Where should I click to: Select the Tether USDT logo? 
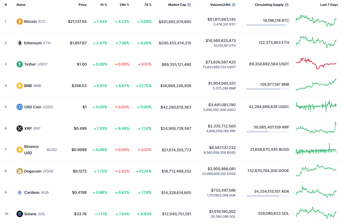(20, 64)
